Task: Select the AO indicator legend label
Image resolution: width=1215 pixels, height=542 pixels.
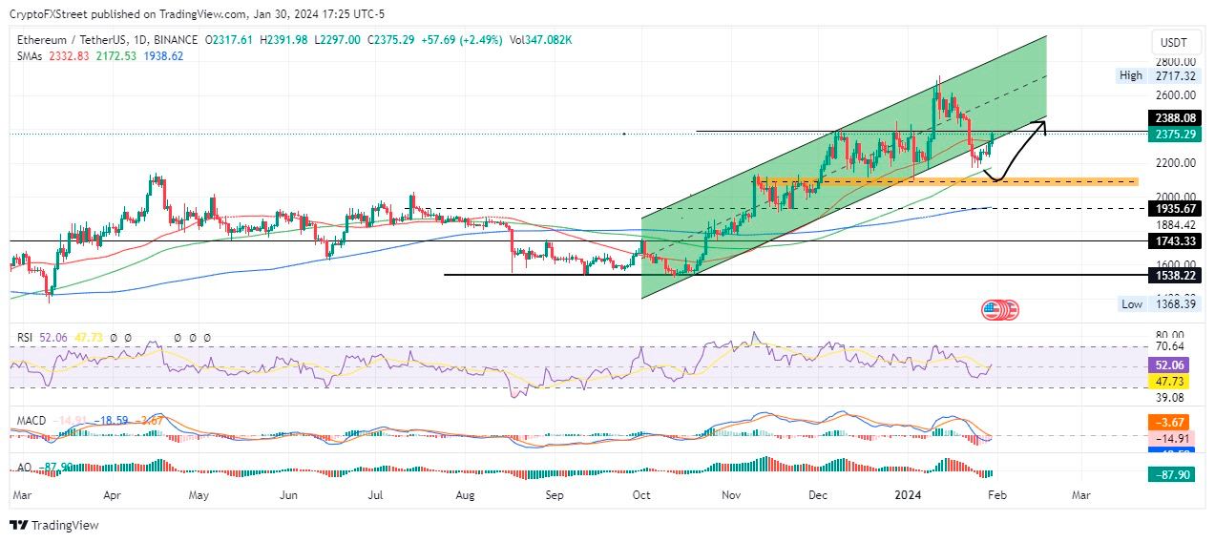Action: coord(23,468)
